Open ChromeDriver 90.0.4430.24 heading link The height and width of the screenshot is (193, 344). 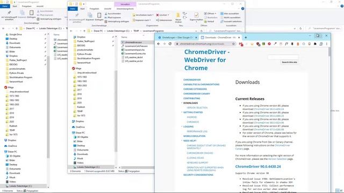tap(258, 167)
